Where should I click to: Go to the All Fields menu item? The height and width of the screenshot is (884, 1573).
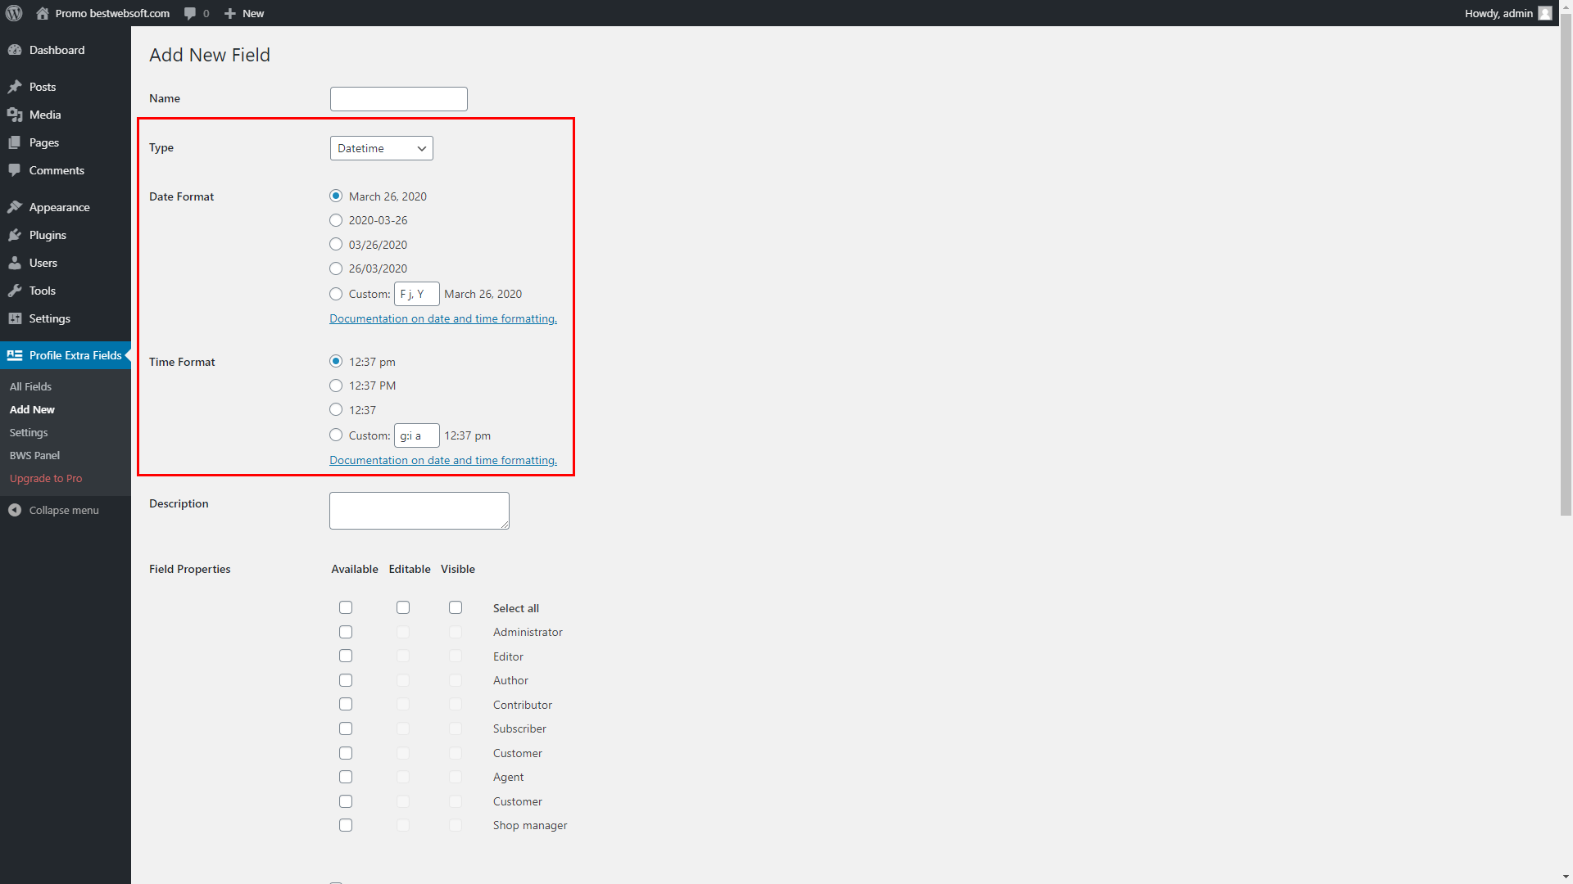[30, 386]
